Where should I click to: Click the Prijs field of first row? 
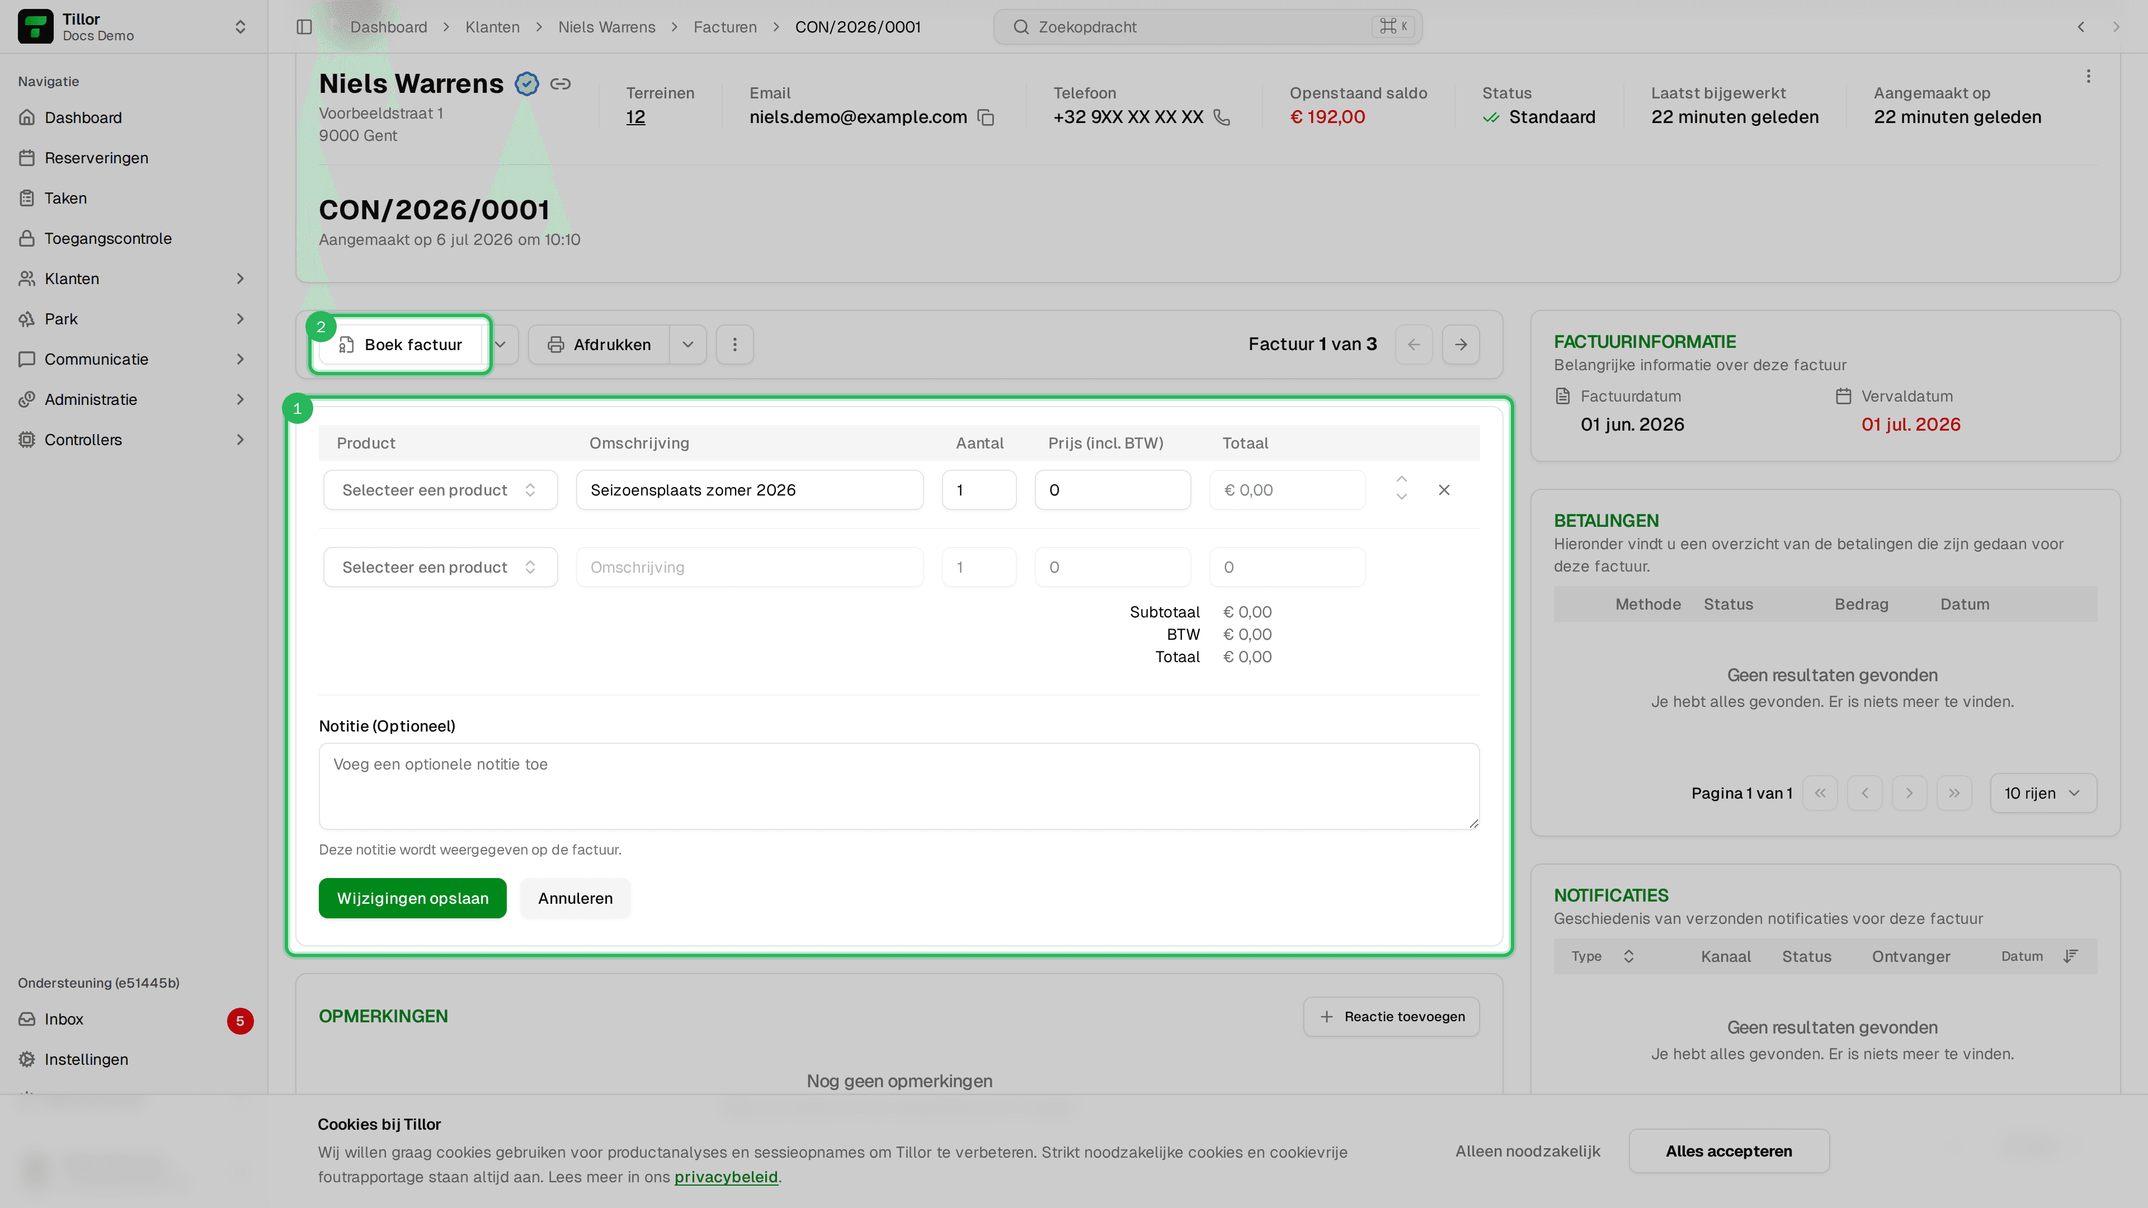click(x=1113, y=490)
